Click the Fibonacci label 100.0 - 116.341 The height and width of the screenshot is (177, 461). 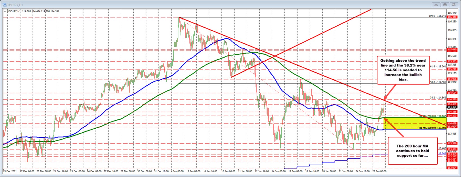click(x=437, y=16)
